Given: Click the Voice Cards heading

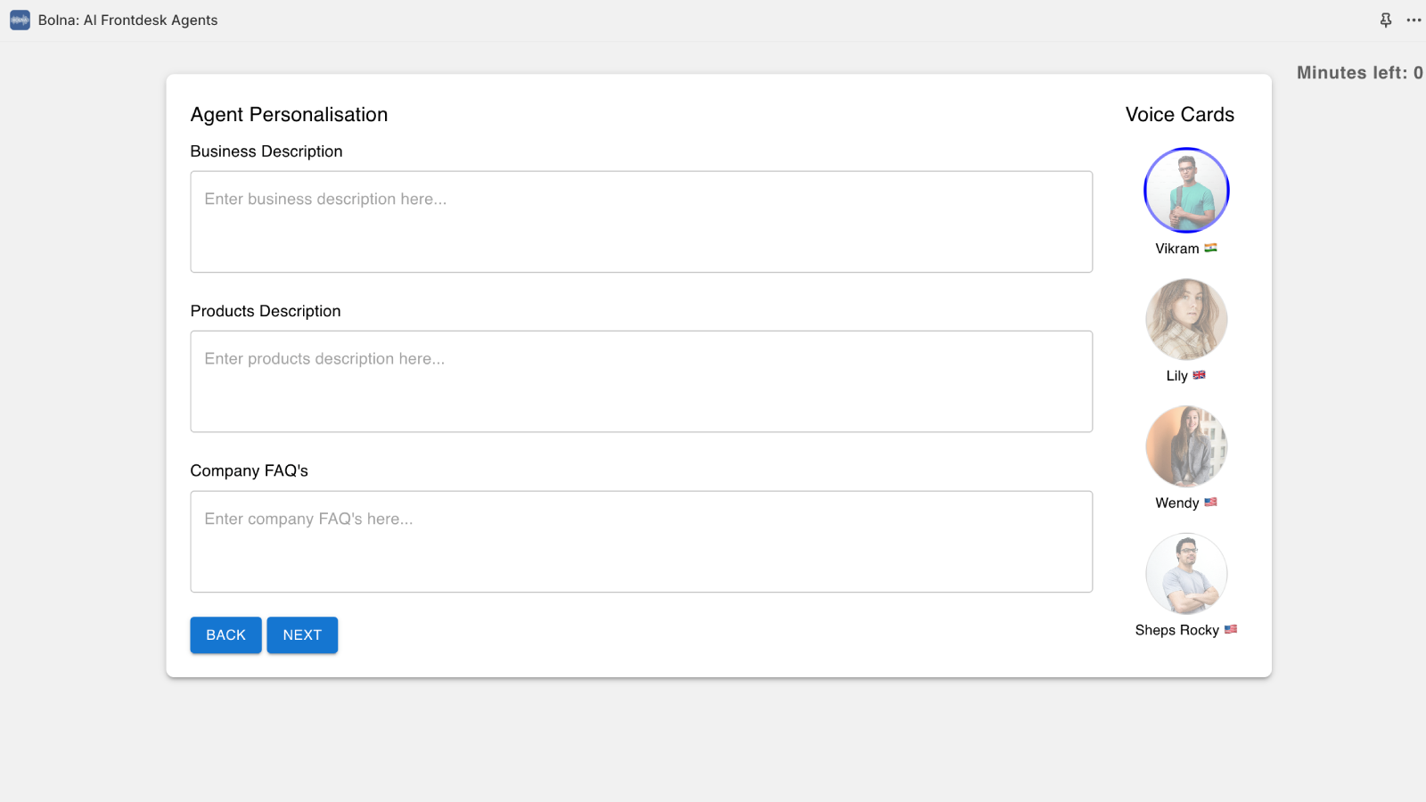Looking at the screenshot, I should [1178, 114].
